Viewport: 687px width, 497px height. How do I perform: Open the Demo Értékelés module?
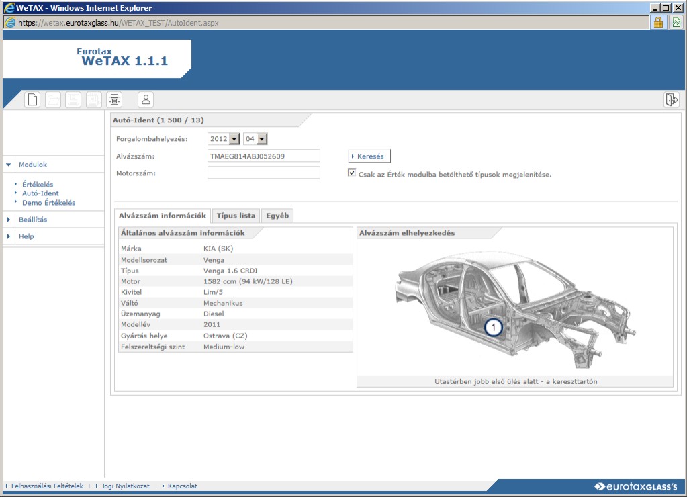pos(48,203)
